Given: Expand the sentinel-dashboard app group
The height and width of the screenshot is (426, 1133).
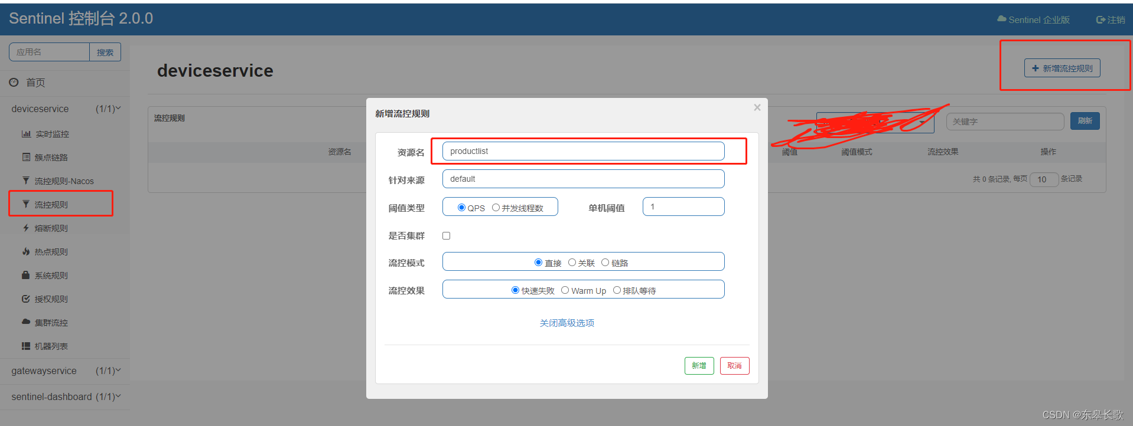Looking at the screenshot, I should (65, 396).
